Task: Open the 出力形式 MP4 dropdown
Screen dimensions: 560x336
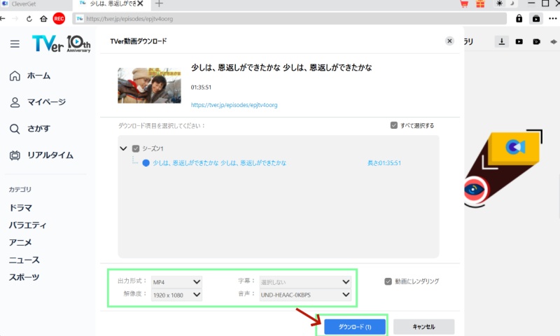Action: (176, 282)
